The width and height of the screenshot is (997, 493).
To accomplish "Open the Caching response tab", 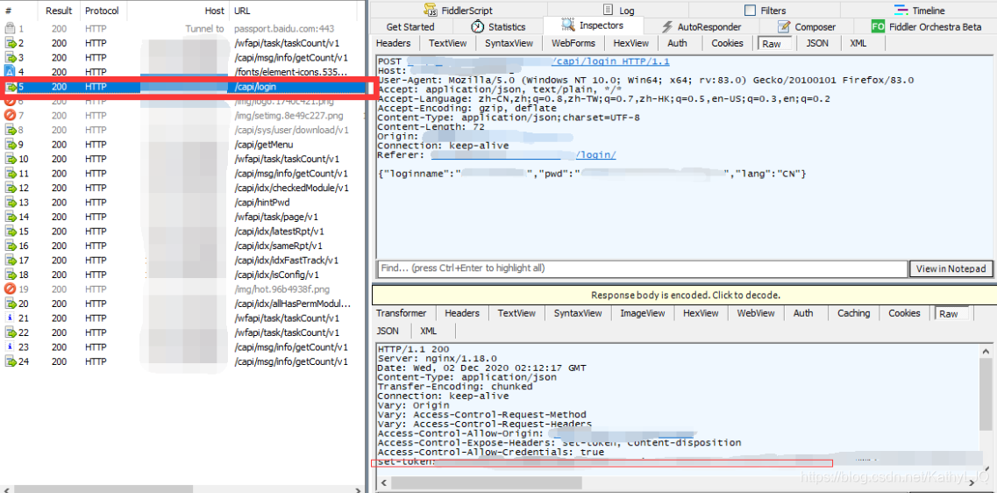I will click(853, 313).
